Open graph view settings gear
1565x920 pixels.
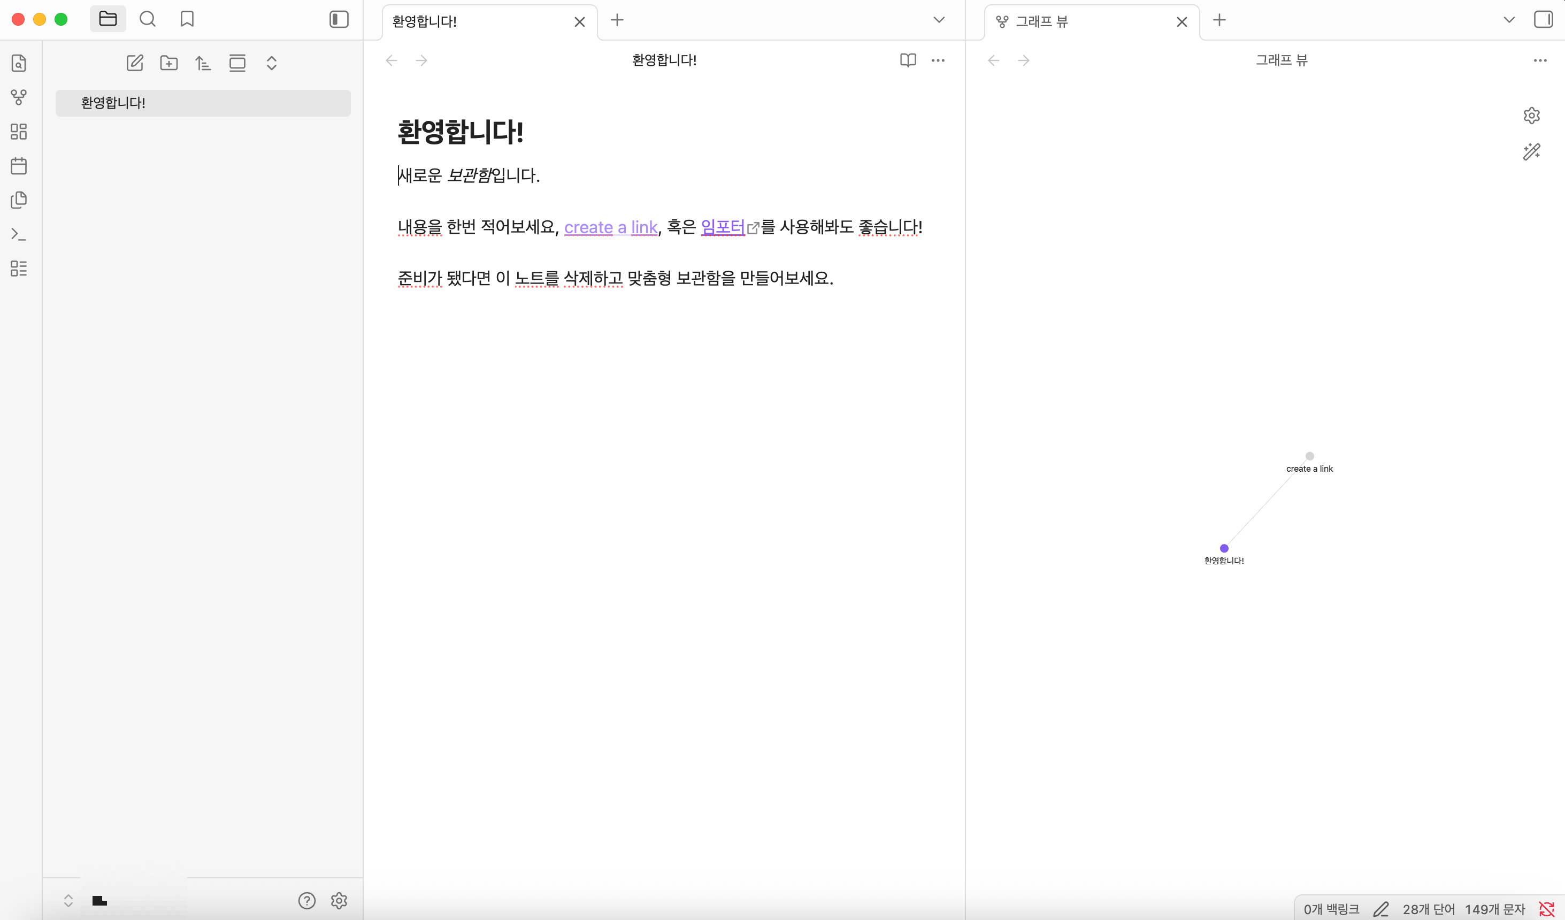(x=1531, y=116)
